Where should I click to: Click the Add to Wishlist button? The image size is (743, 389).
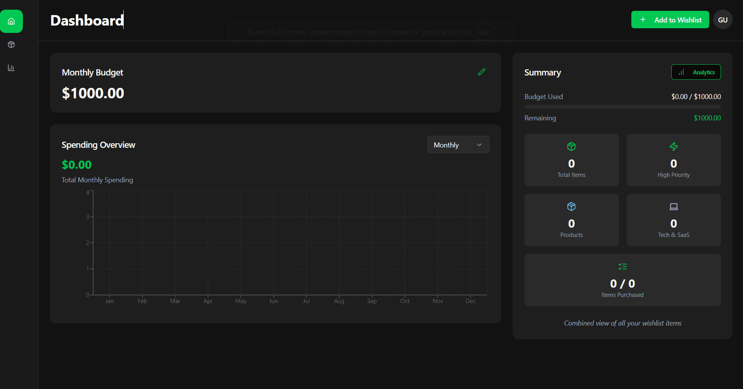pos(670,19)
